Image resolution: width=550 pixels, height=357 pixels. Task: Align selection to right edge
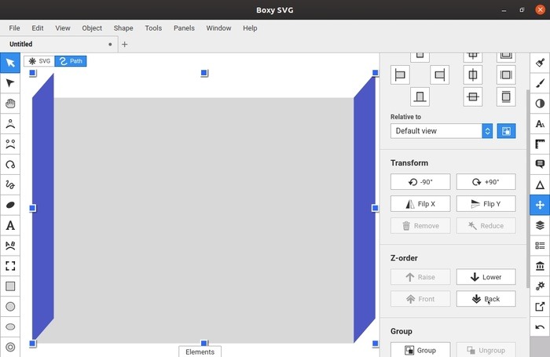[439, 75]
